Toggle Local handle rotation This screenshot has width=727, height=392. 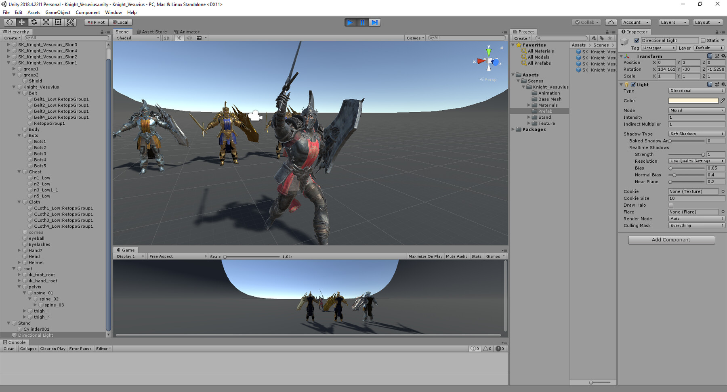pyautogui.click(x=120, y=22)
